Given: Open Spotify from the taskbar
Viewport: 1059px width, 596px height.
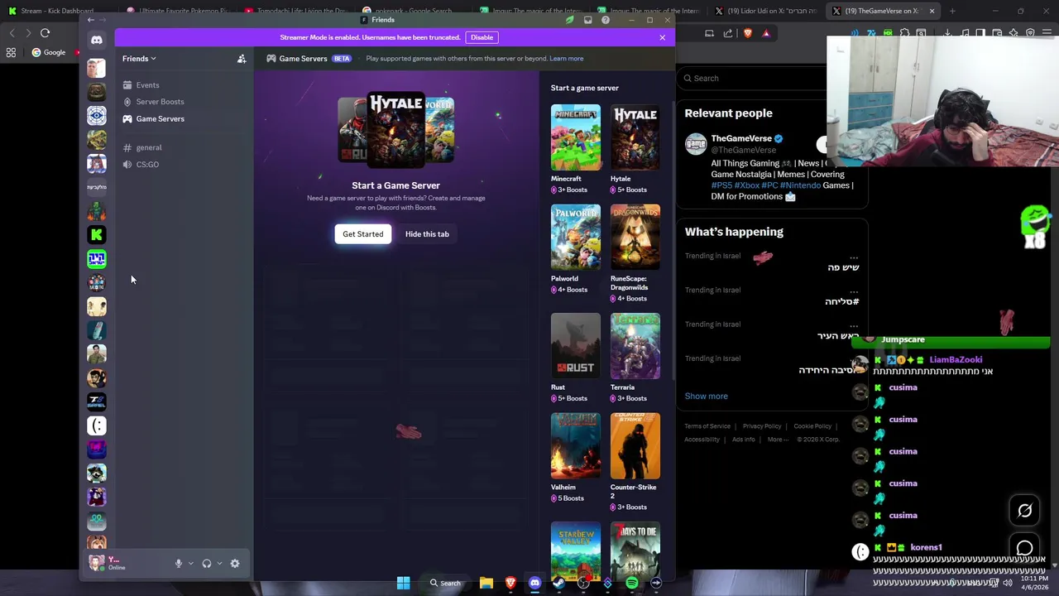Looking at the screenshot, I should tap(631, 583).
